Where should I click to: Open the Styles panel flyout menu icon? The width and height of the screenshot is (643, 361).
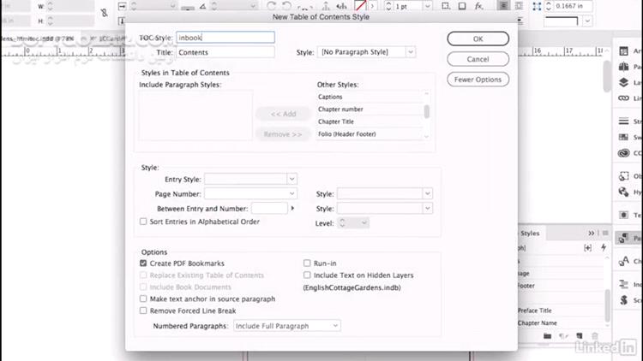(x=605, y=233)
